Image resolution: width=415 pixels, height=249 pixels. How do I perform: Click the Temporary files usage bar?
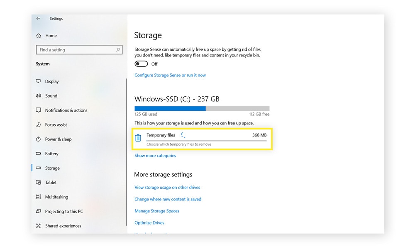tap(206, 141)
